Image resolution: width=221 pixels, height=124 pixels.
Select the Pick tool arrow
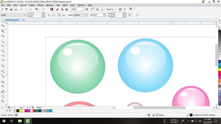tap(3, 20)
